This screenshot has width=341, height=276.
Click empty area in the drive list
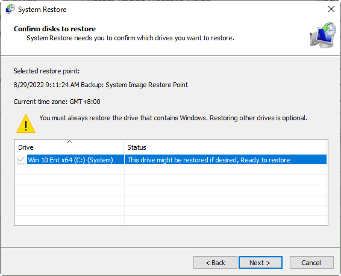(x=170, y=195)
